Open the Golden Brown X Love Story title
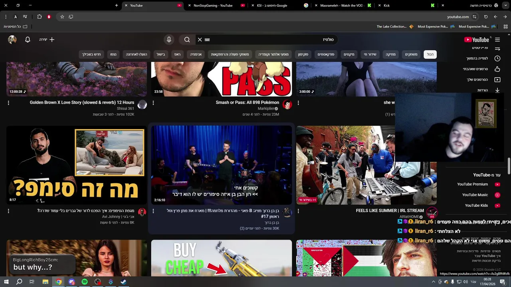This screenshot has height=287, width=511. click(82, 102)
